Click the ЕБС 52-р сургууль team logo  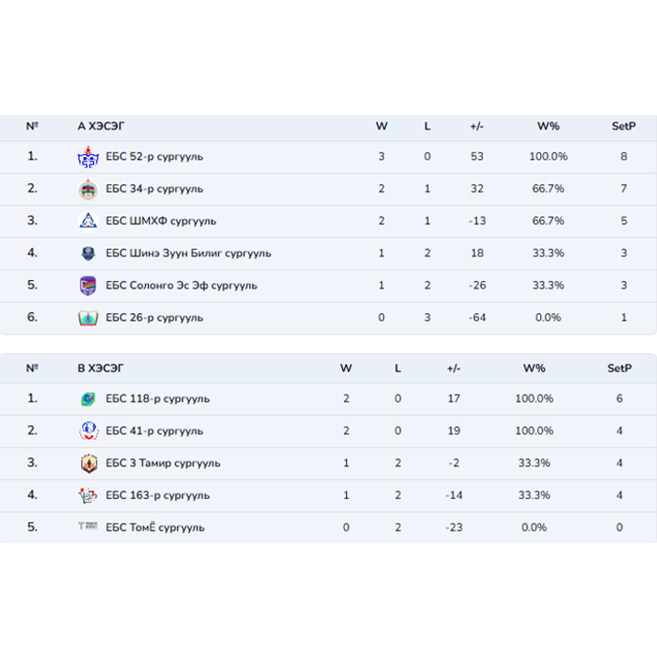click(x=88, y=157)
